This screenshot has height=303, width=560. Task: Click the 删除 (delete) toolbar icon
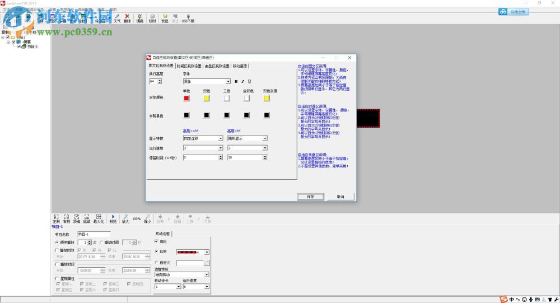[x=127, y=17]
